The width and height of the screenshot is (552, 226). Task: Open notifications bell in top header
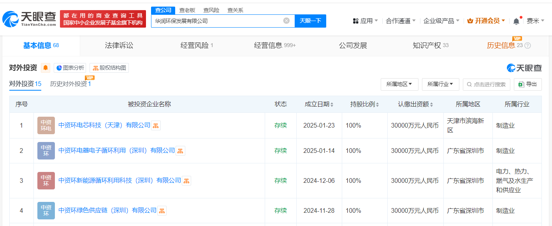pos(516,21)
